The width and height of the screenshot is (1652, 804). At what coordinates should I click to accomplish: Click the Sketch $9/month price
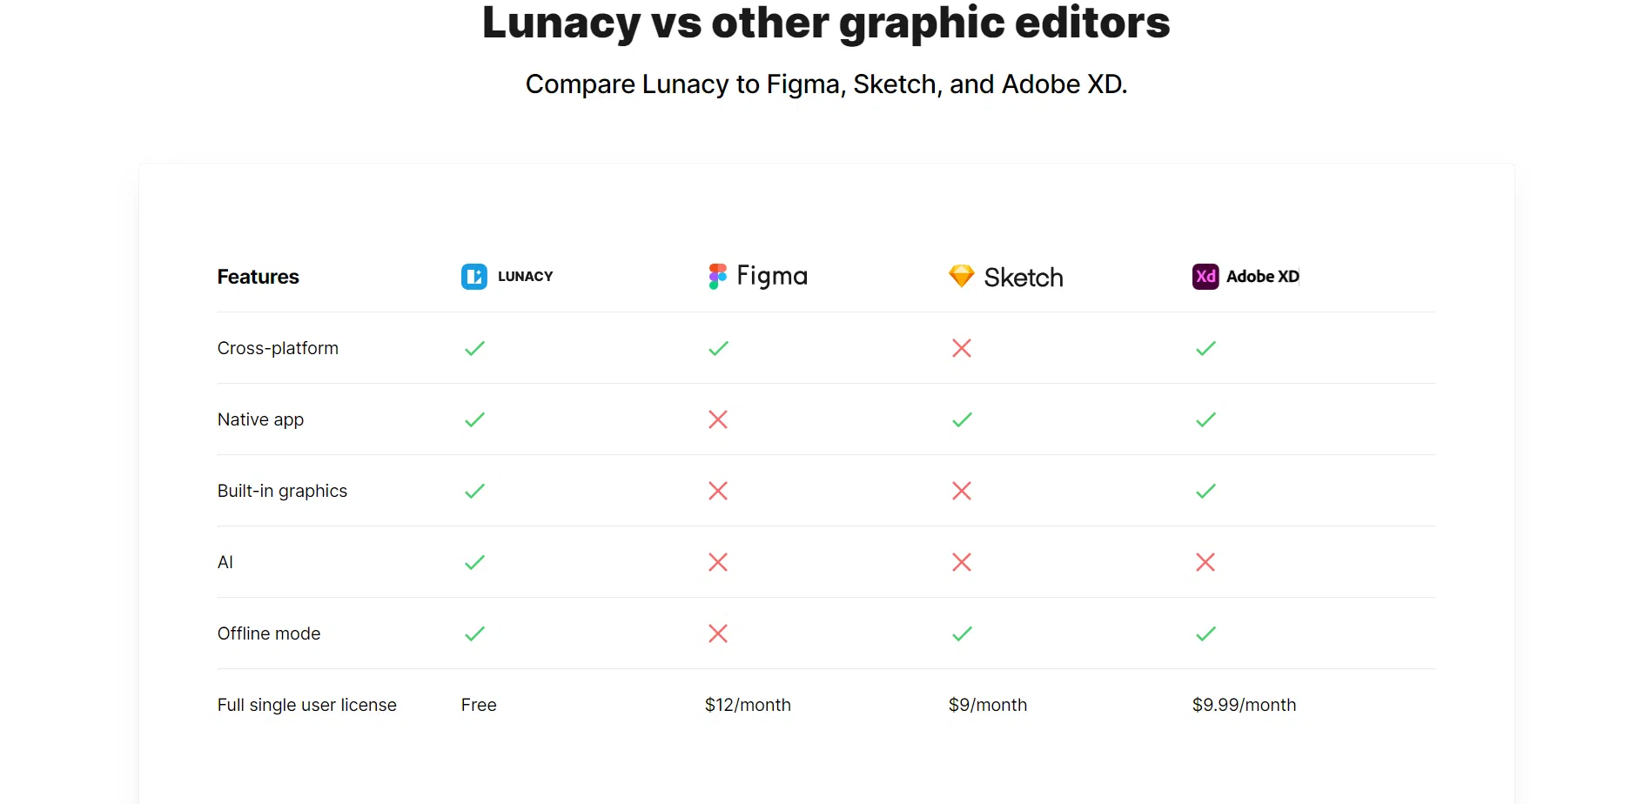tap(988, 705)
